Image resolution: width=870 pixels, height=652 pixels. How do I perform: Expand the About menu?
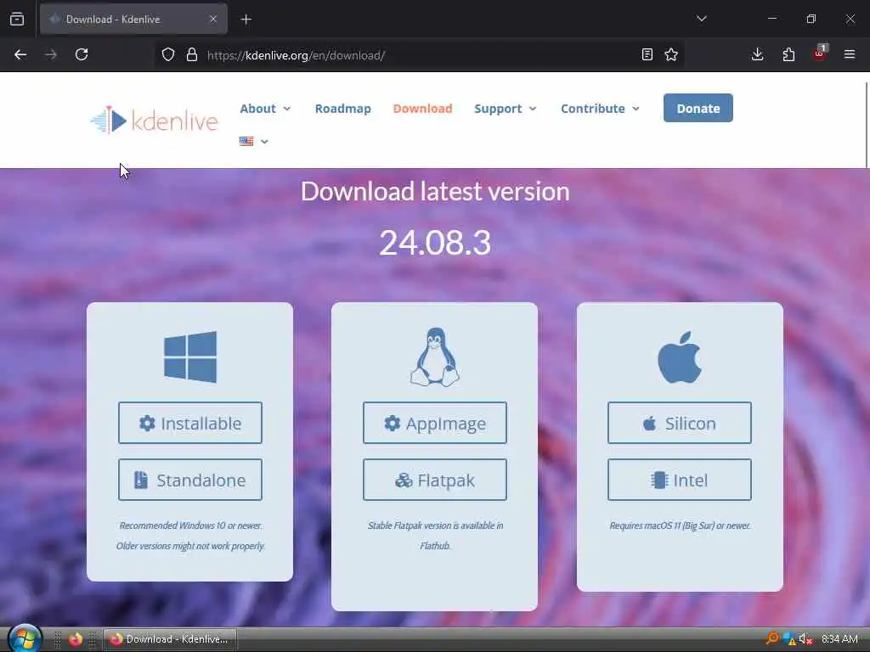click(265, 109)
